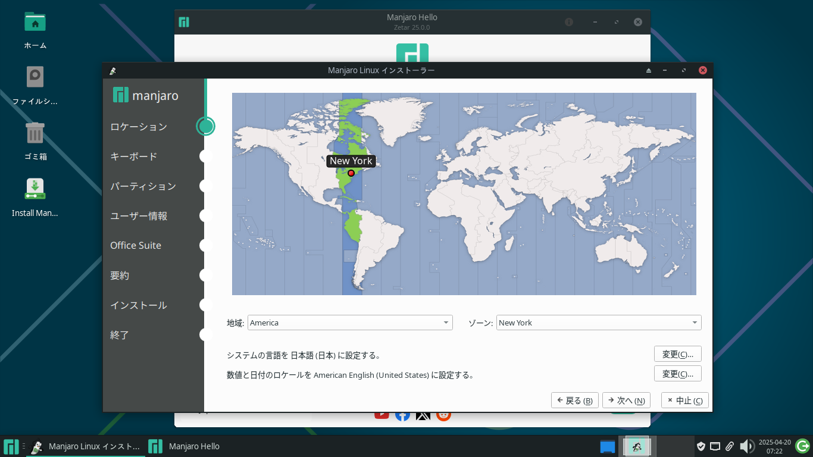Open the Manjaro start menu in taskbar

tap(11, 446)
